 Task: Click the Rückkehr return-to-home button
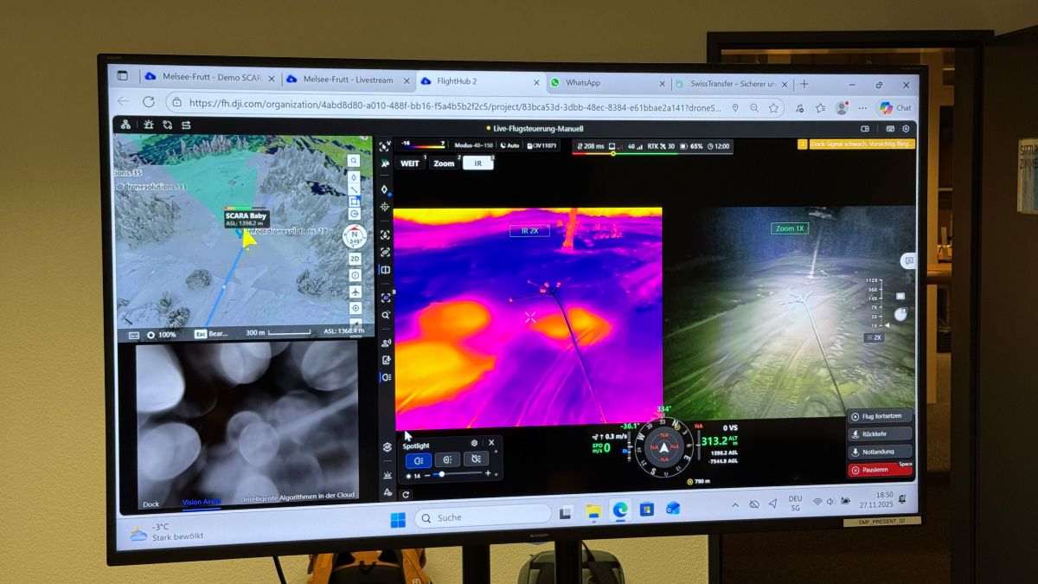[x=879, y=434]
